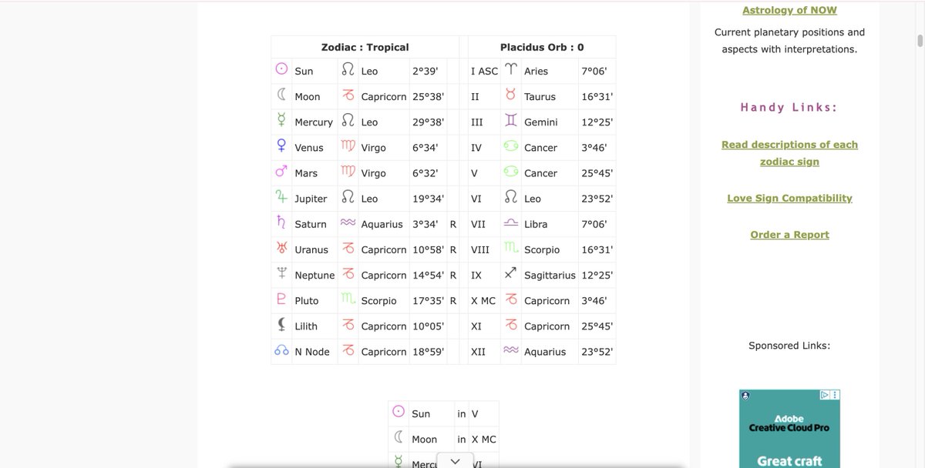Click the Sagittarius arrow glyph in IX row
The image size is (925, 468).
tap(511, 274)
